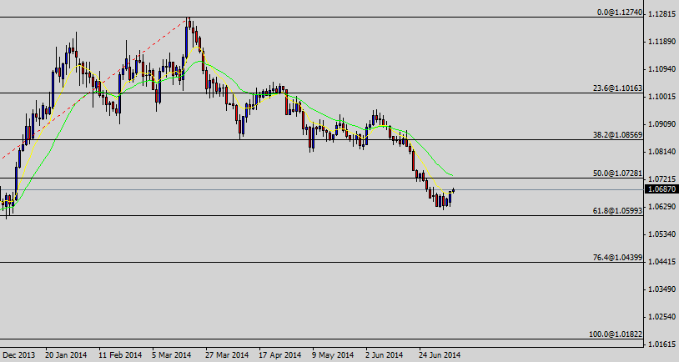Click the 24 Jun 2014 date label
Screen dimensions: 679x362
[440, 354]
